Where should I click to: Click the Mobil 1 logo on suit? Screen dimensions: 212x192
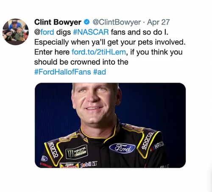(x=89, y=164)
